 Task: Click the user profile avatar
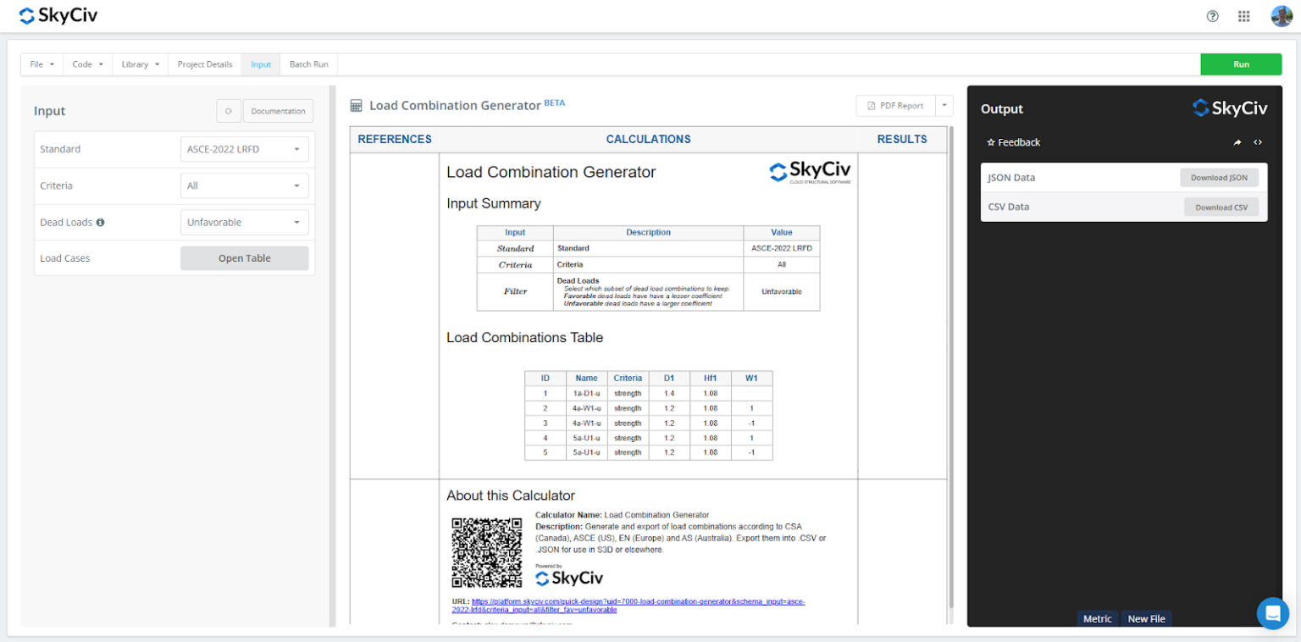pos(1281,16)
